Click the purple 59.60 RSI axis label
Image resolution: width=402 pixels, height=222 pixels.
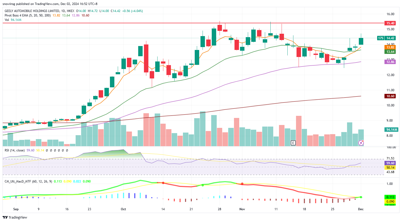click(390, 163)
